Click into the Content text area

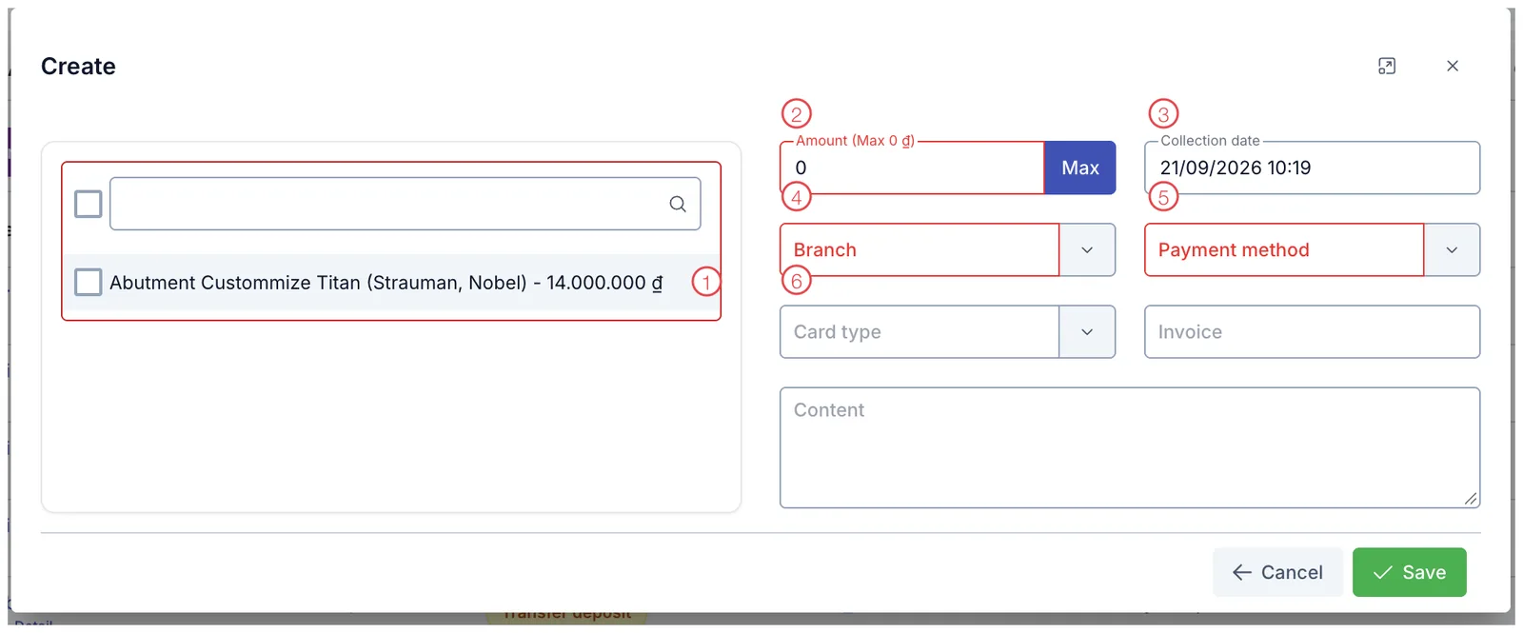(x=1130, y=447)
